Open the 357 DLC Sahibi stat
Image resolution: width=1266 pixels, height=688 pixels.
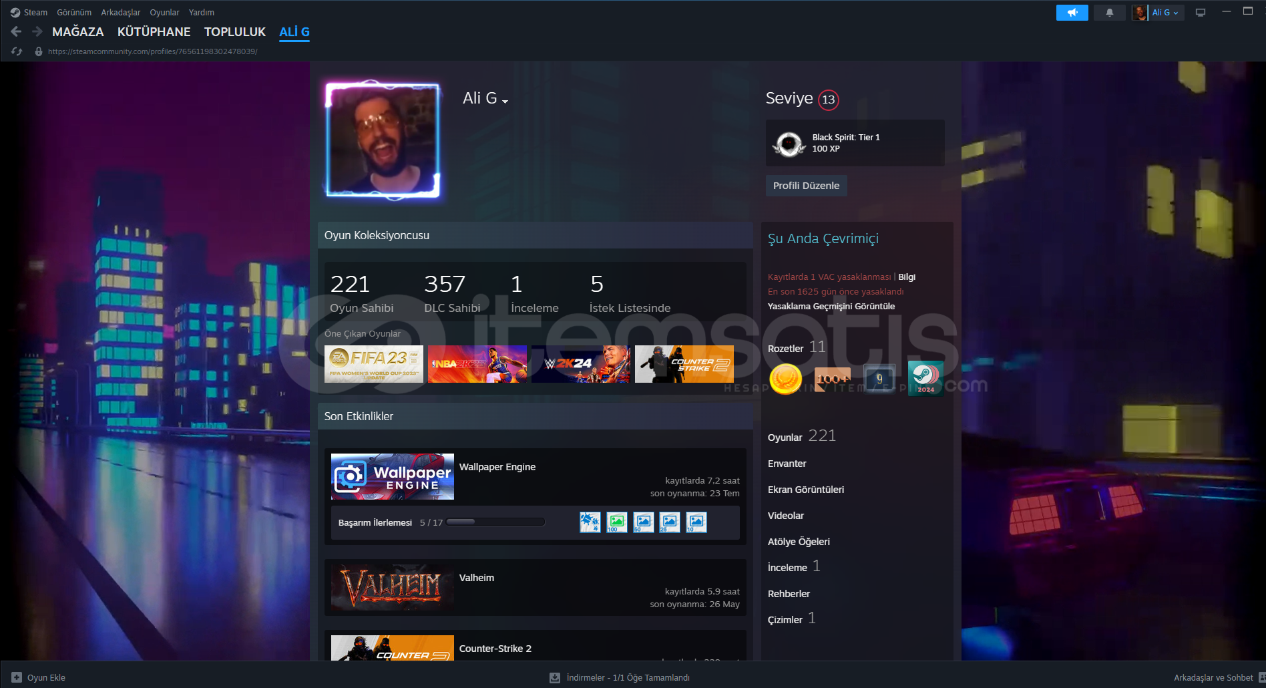tap(452, 293)
